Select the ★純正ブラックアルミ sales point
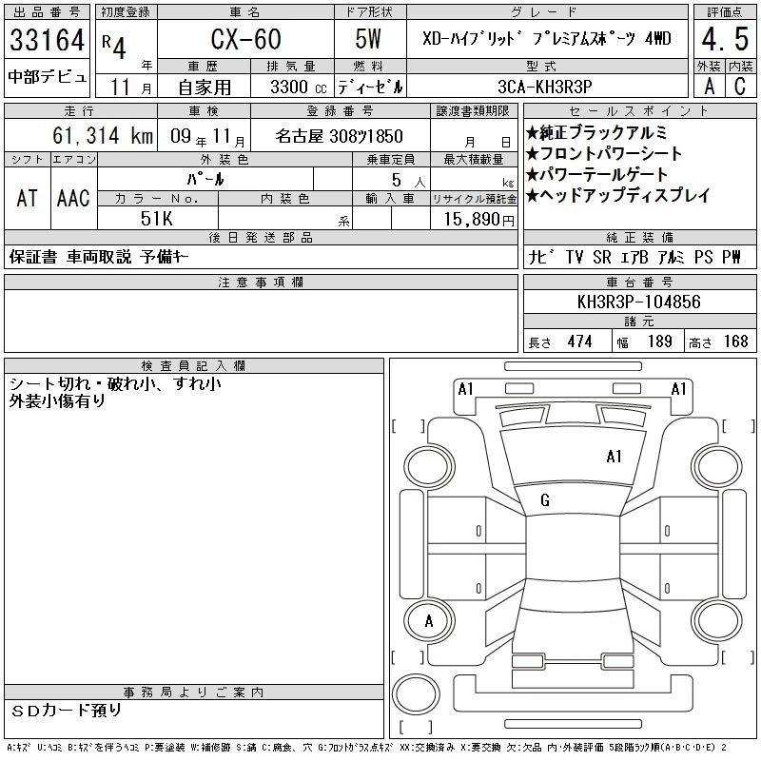 [x=597, y=132]
